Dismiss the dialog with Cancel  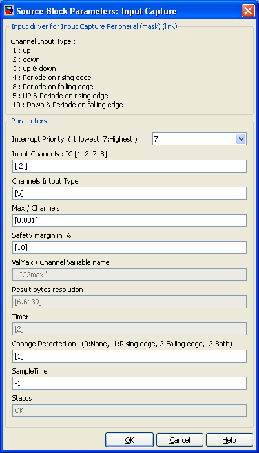[180, 440]
